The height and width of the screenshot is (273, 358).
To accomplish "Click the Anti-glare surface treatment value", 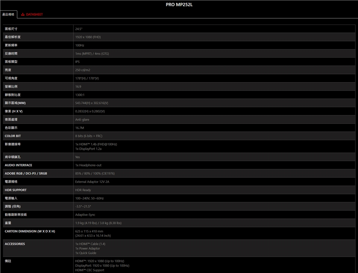I will click(82, 120).
